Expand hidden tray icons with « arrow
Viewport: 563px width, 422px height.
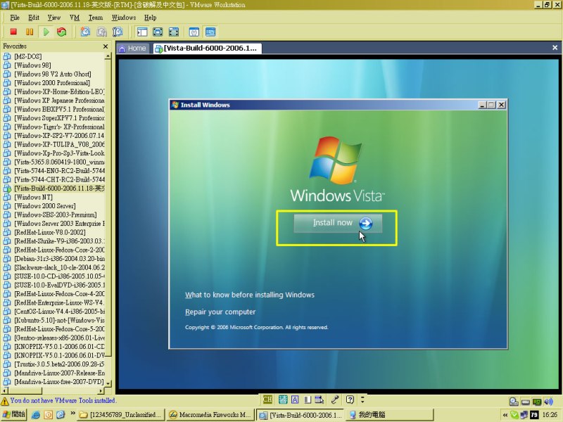505,415
